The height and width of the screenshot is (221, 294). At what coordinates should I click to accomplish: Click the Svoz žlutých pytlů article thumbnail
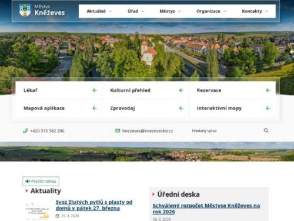[x=38, y=210]
